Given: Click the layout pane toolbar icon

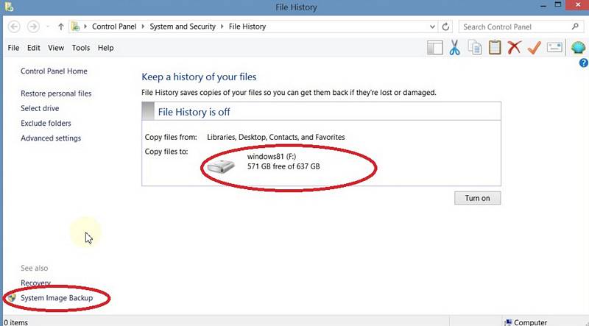Looking at the screenshot, I should click(434, 48).
